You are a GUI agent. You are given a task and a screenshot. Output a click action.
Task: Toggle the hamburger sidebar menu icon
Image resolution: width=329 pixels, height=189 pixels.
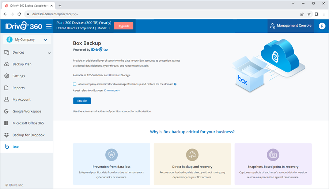coord(49,26)
